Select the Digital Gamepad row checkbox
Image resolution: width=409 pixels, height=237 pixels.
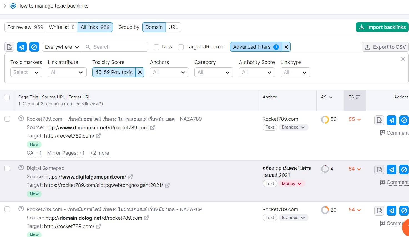(7, 168)
